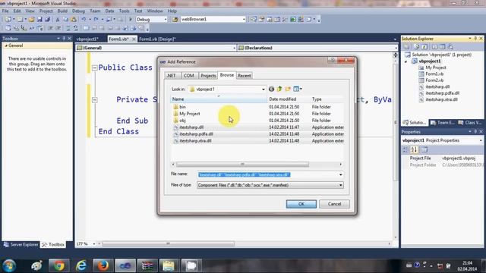Click the Windows Start button
Viewport: 486px width, 273px height.
click(9, 265)
